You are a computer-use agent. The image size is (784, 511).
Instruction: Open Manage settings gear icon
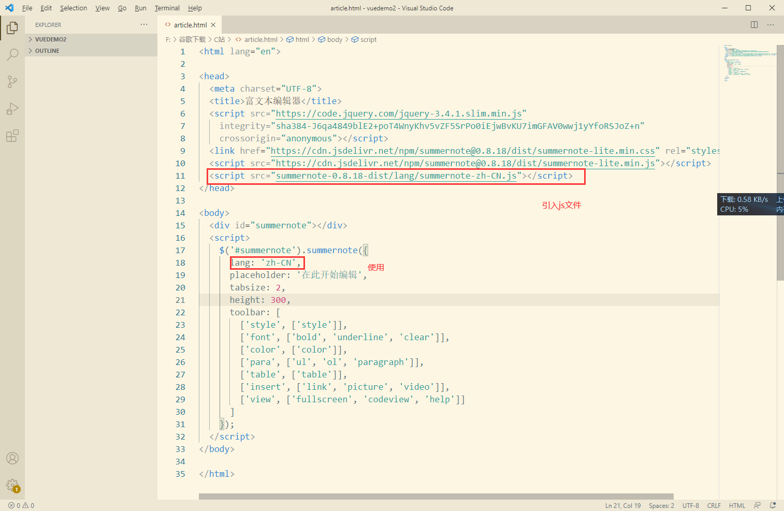click(12, 485)
